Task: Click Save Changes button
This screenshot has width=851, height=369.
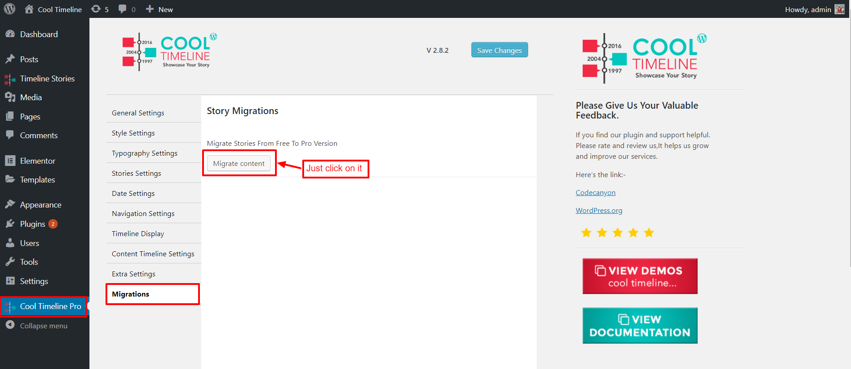Action: pos(500,50)
